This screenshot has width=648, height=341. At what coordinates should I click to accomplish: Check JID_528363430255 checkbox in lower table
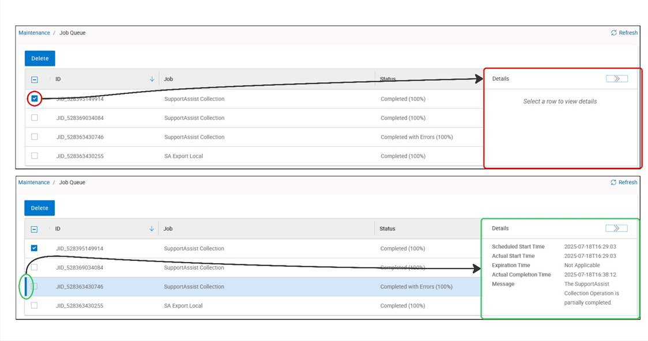[x=34, y=305]
